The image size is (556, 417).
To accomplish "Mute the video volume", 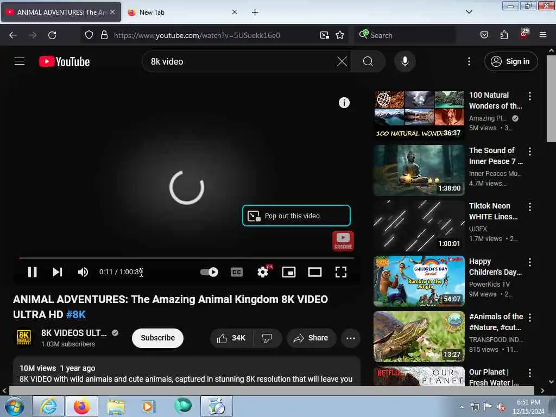I will click(x=83, y=272).
